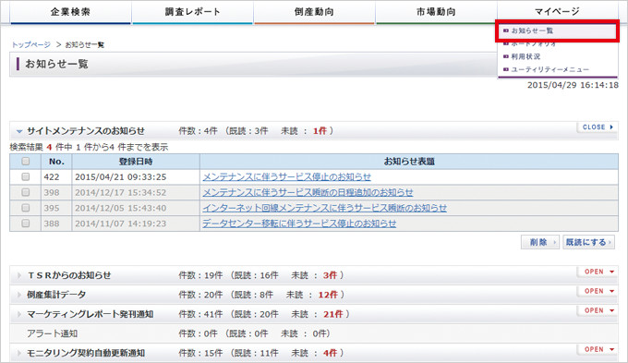Click the bullet icon before ユーティリティーメニュー

506,69
